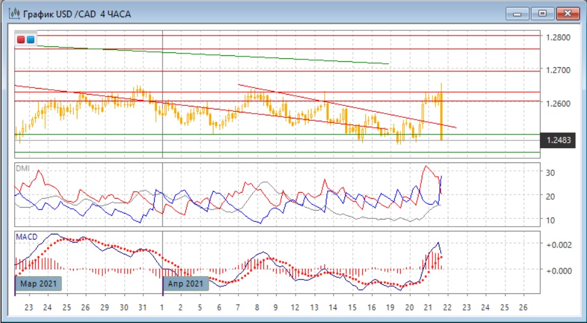
Task: Click the blue square icon on the chart
Action: tap(30, 40)
